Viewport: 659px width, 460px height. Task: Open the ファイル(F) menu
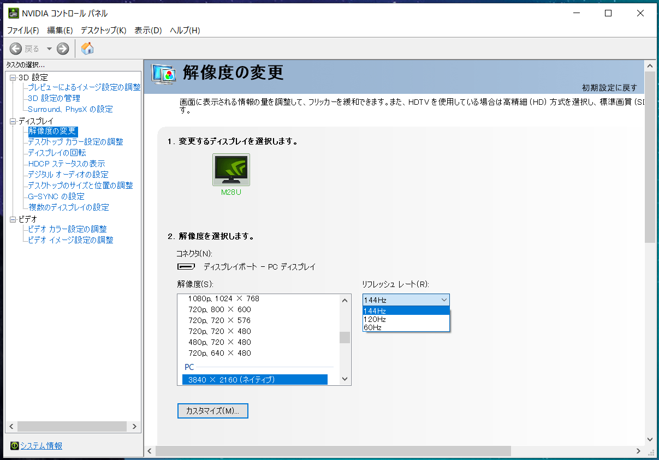(23, 31)
